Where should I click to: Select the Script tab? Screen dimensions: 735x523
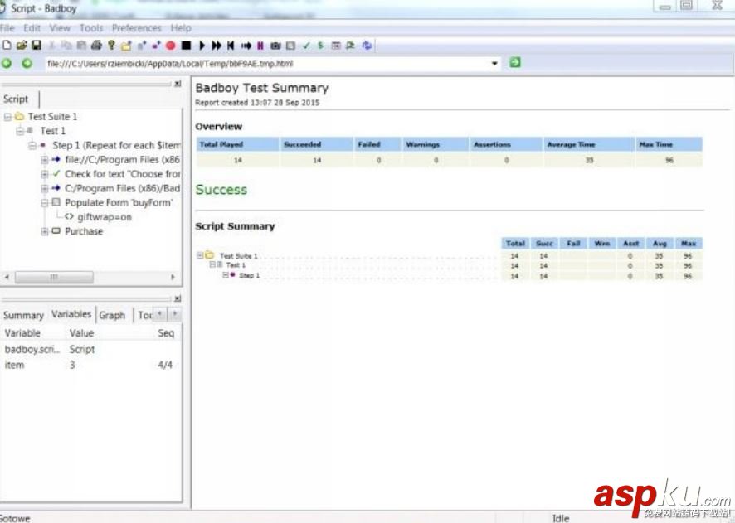click(16, 99)
